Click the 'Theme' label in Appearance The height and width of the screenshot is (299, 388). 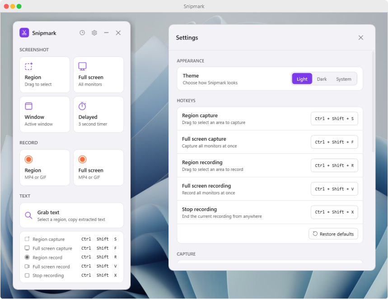tap(191, 76)
